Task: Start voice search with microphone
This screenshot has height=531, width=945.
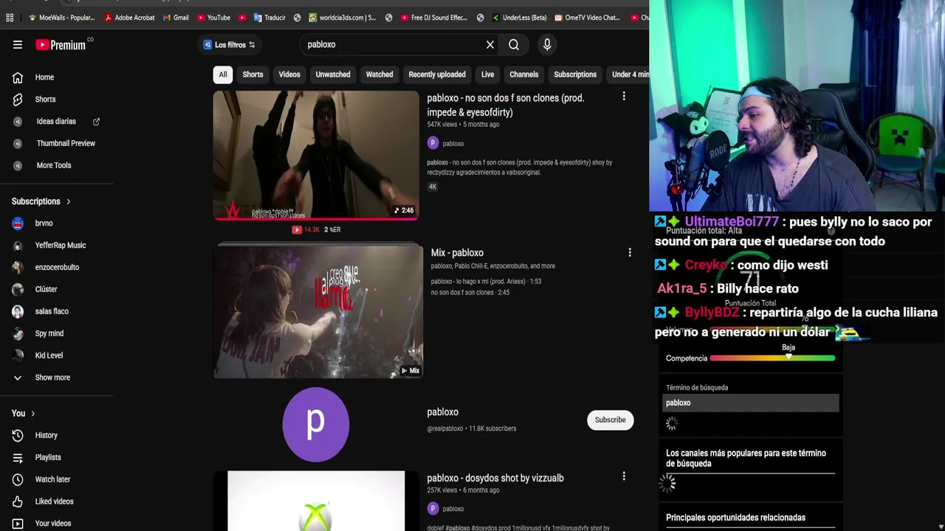Action: [547, 45]
